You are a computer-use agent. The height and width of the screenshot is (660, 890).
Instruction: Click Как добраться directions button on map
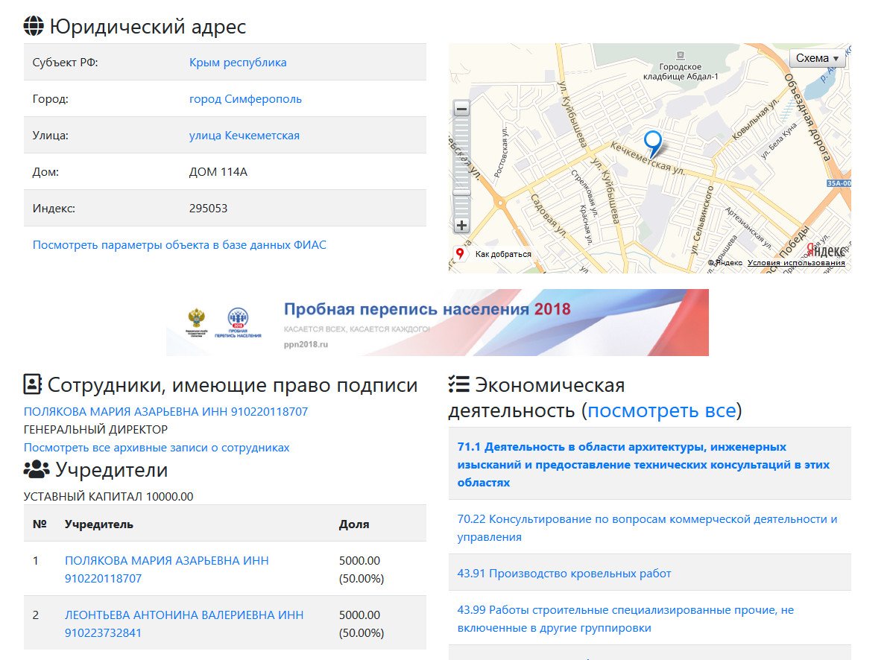(503, 254)
